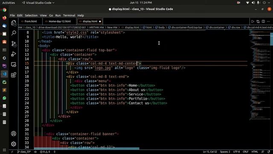Click line number 22 in the gutter

pyautogui.click(x=26, y=94)
